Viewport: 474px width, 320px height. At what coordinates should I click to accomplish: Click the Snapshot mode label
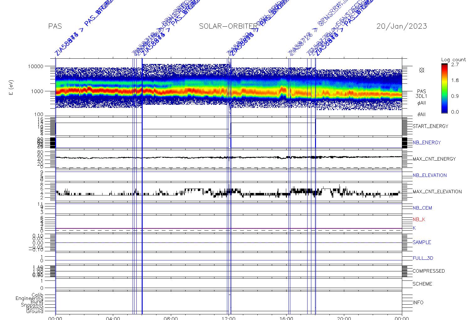(x=32, y=305)
